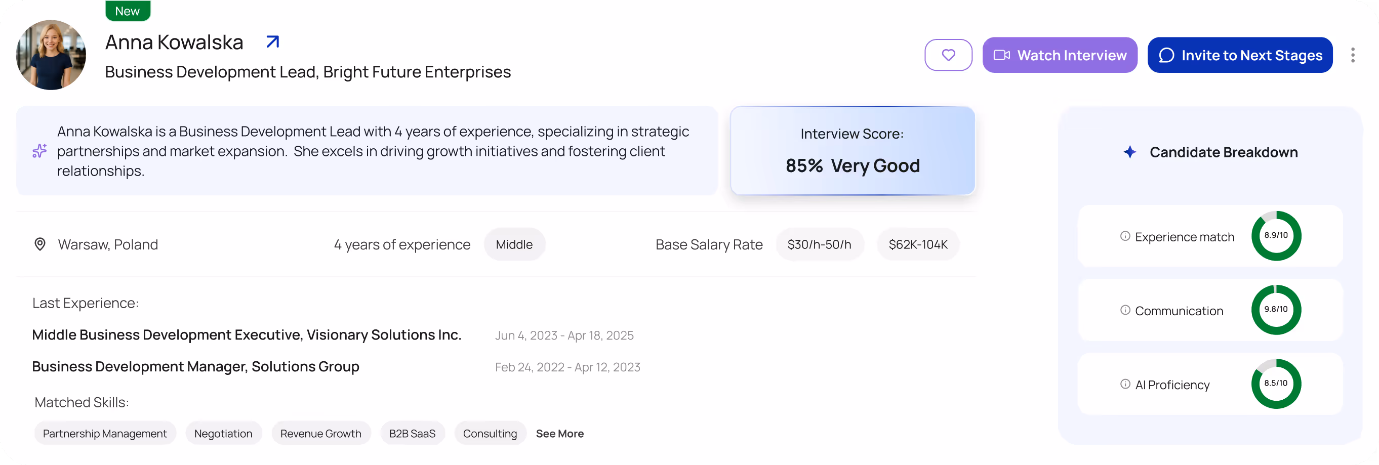
Task: Click the $30/h-50/h hourly rate chip
Action: point(819,244)
